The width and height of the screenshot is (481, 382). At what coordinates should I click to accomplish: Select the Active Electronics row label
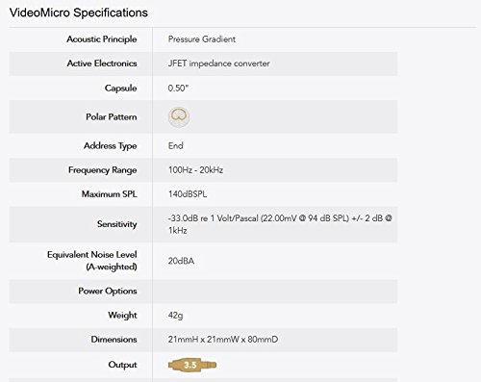pos(102,64)
